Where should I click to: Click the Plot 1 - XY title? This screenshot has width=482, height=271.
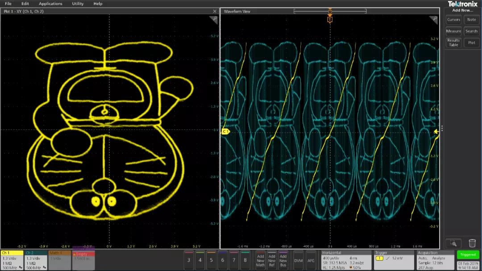[x=24, y=11]
